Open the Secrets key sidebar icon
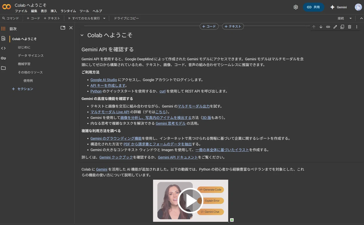 pyautogui.click(x=3, y=58)
